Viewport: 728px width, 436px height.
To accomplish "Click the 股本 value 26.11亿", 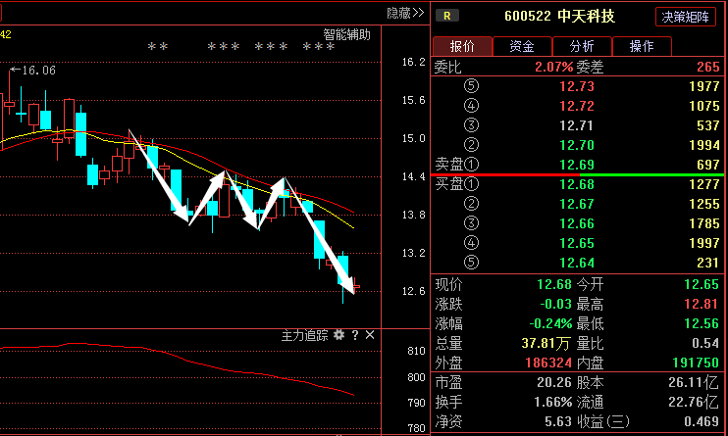I will click(694, 383).
